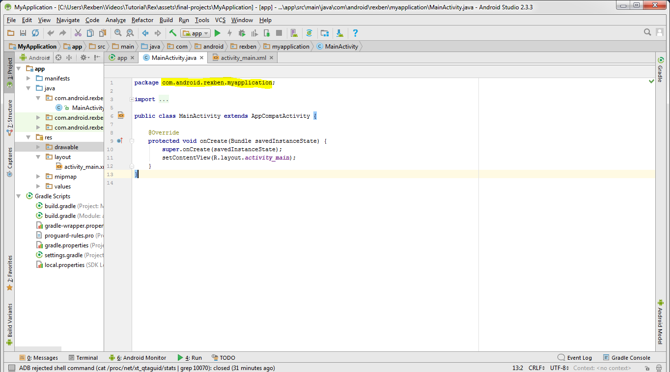The width and height of the screenshot is (670, 372).
Task: Run the app with the green Run button
Action: click(x=218, y=33)
